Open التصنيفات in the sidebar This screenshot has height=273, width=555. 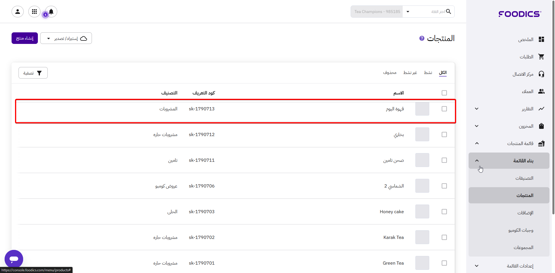[x=524, y=178]
